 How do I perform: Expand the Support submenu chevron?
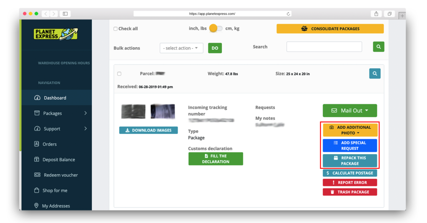(x=85, y=128)
